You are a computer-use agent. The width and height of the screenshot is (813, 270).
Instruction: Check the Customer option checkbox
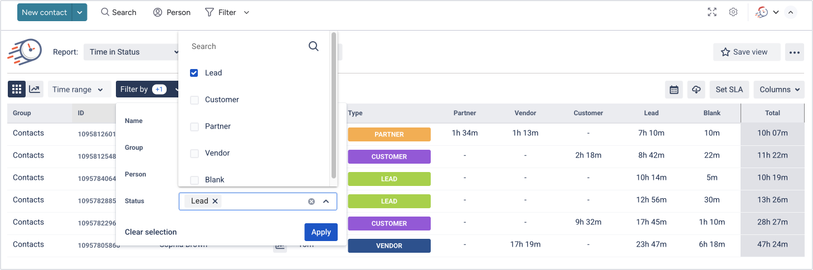(x=194, y=100)
